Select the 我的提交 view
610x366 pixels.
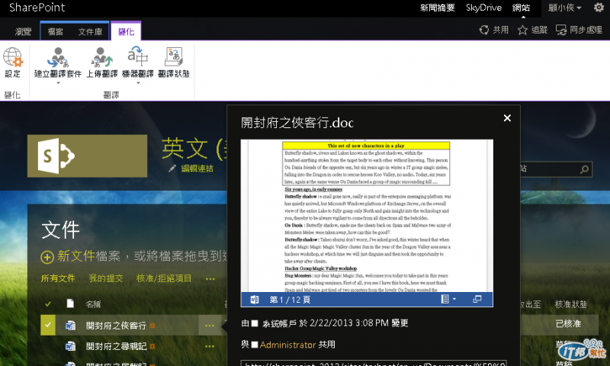[x=106, y=278]
